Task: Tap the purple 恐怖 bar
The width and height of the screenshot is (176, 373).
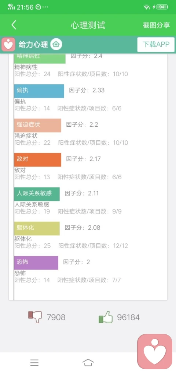Action: pyautogui.click(x=36, y=263)
